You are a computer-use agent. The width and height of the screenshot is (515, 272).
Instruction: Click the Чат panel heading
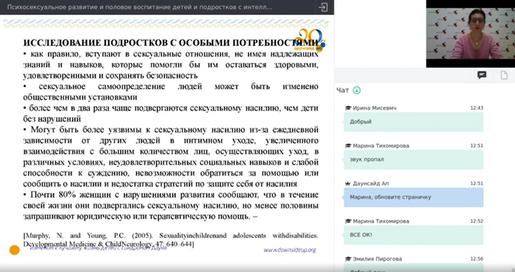(343, 90)
